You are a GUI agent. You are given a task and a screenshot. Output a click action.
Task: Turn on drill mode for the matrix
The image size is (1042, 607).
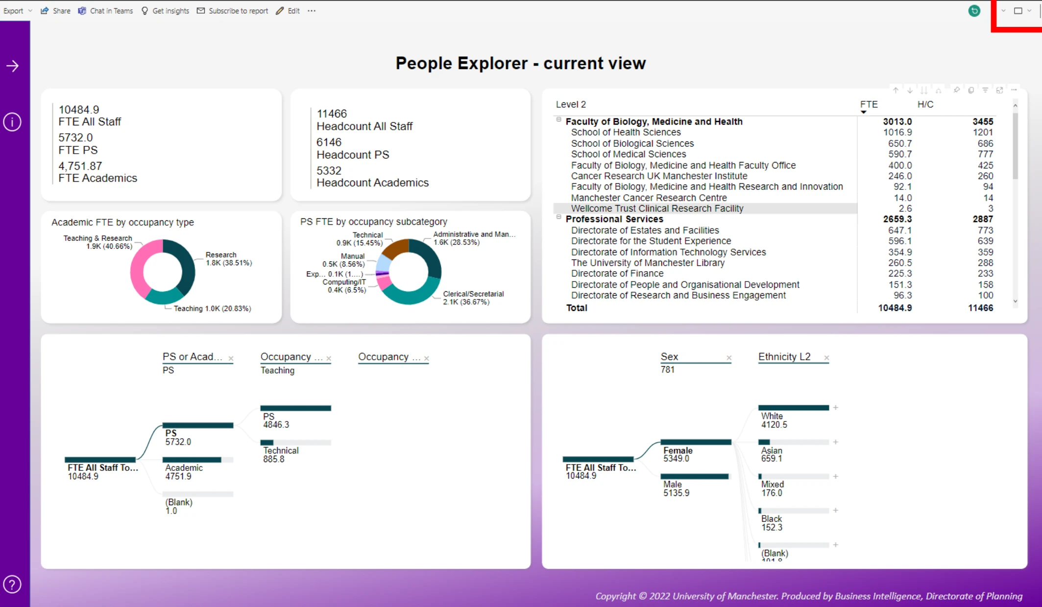[938, 91]
